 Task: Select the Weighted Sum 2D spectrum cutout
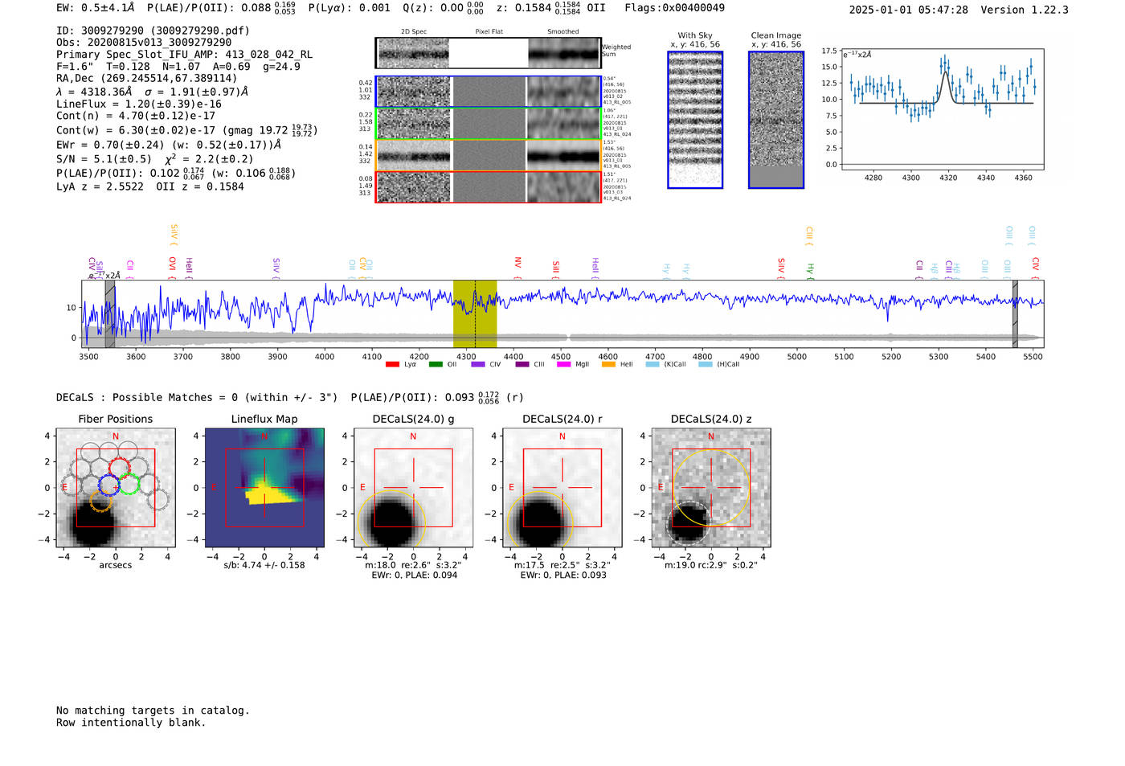coord(488,53)
